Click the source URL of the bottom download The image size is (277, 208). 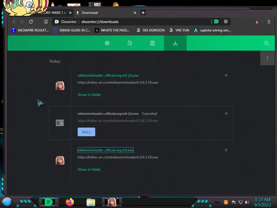(x=118, y=157)
